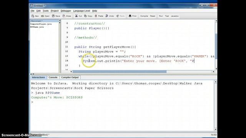
Task: Click the editor vertical scrollbar thumb
Action: pyautogui.click(x=216, y=46)
